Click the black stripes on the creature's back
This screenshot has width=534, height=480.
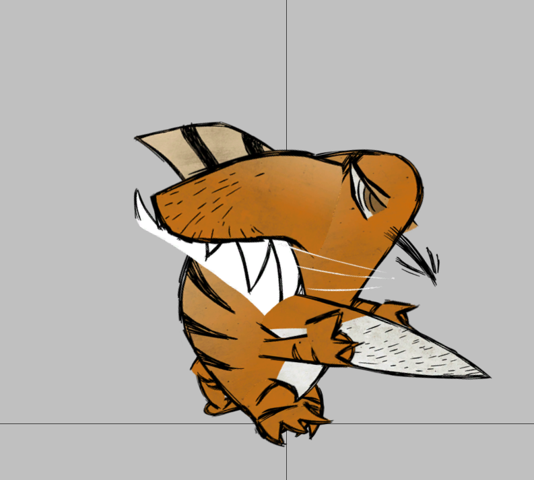(x=202, y=303)
